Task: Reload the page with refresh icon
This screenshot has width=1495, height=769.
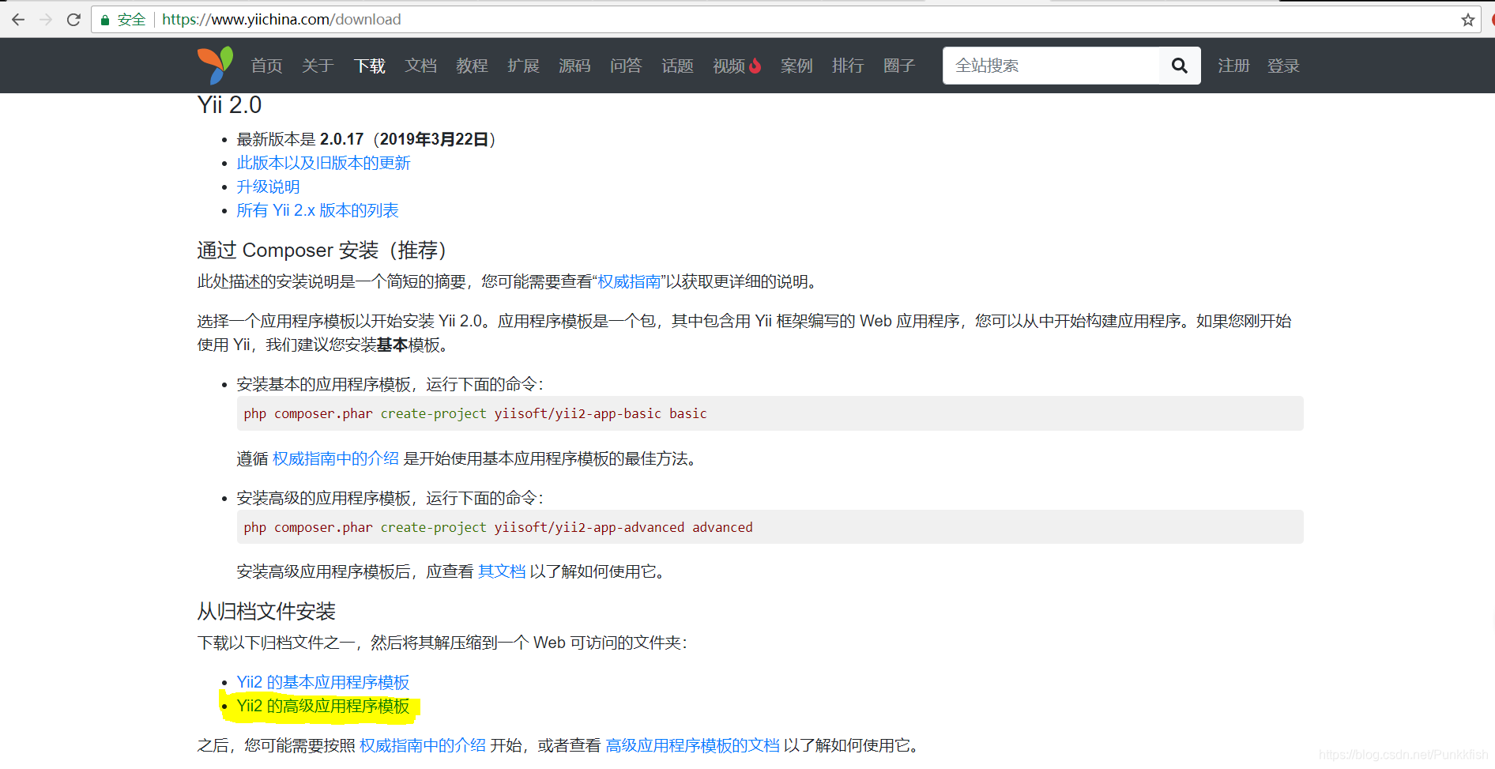Action: [73, 20]
